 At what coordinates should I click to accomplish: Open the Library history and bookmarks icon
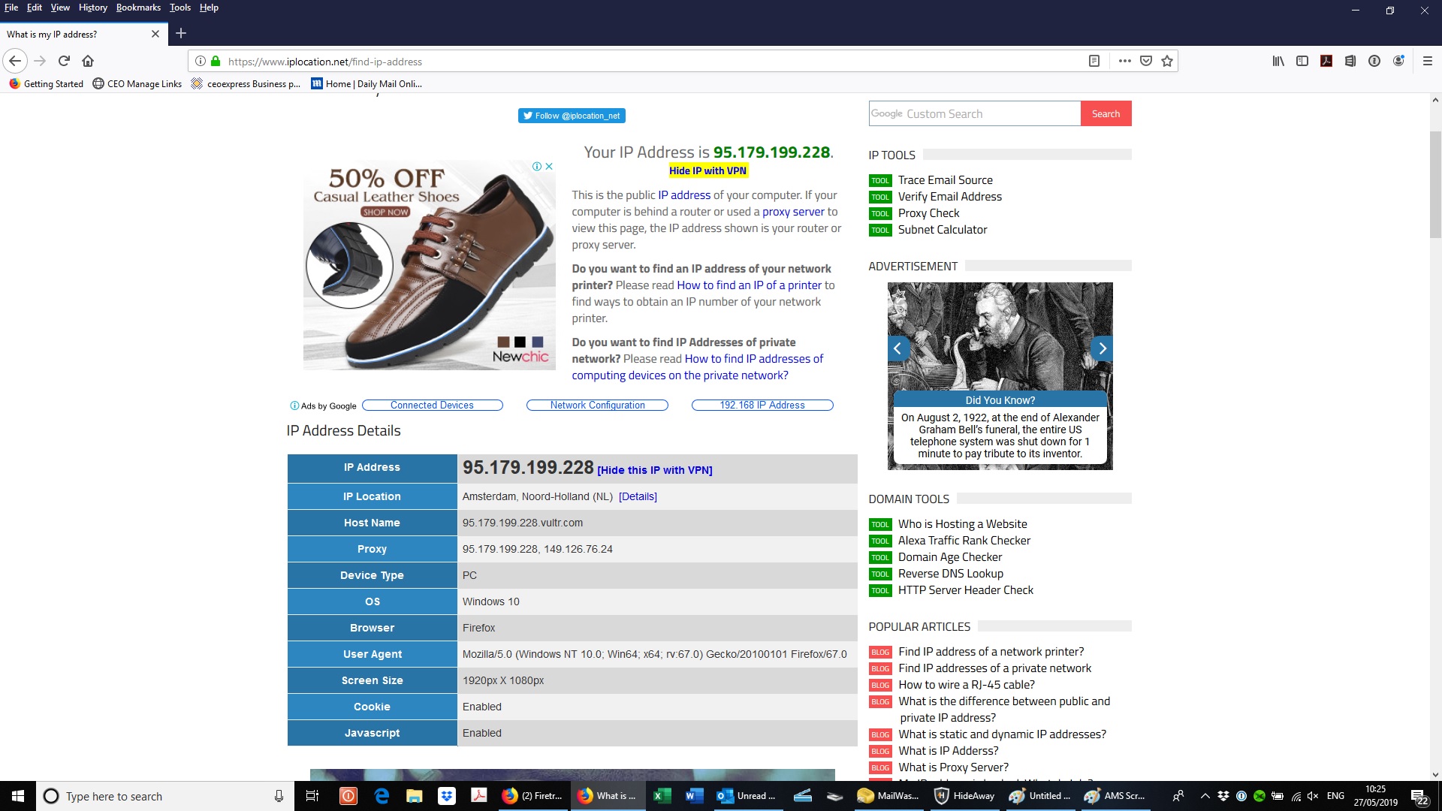coord(1278,61)
